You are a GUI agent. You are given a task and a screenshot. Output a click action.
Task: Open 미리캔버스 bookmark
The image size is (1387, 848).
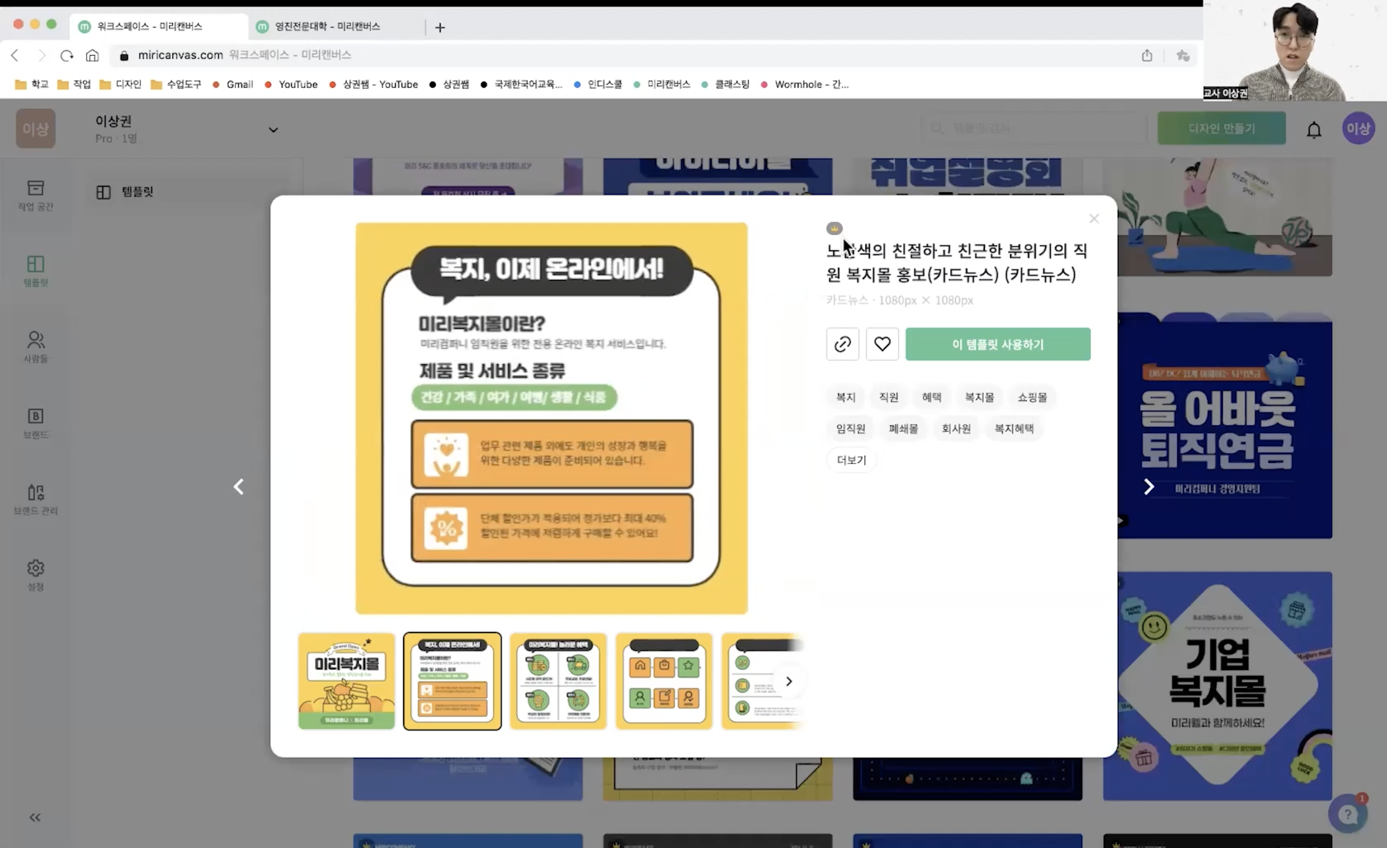point(662,85)
